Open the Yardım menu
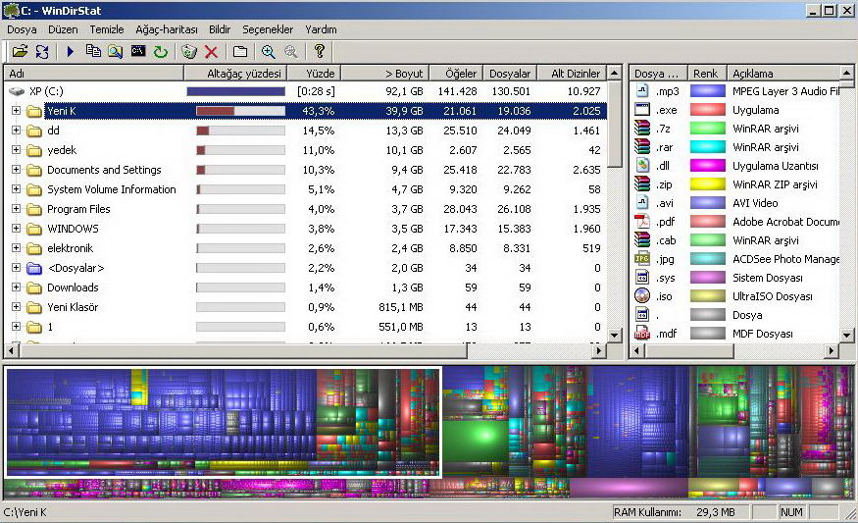Image resolution: width=858 pixels, height=523 pixels. click(321, 29)
